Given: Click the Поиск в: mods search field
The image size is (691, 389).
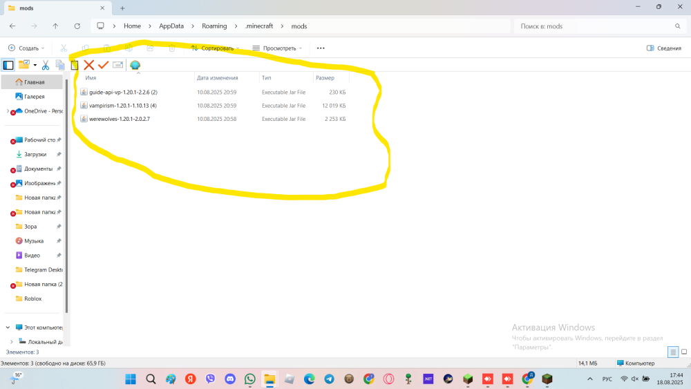Looking at the screenshot, I should [599, 26].
